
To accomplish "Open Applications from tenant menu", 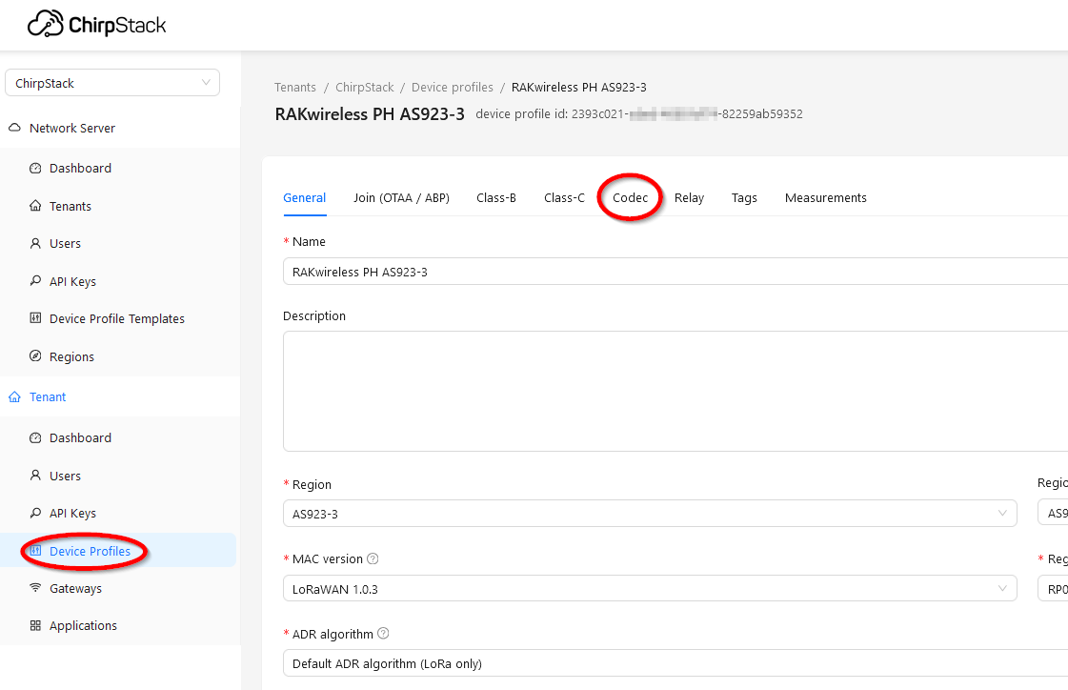I will click(x=83, y=626).
